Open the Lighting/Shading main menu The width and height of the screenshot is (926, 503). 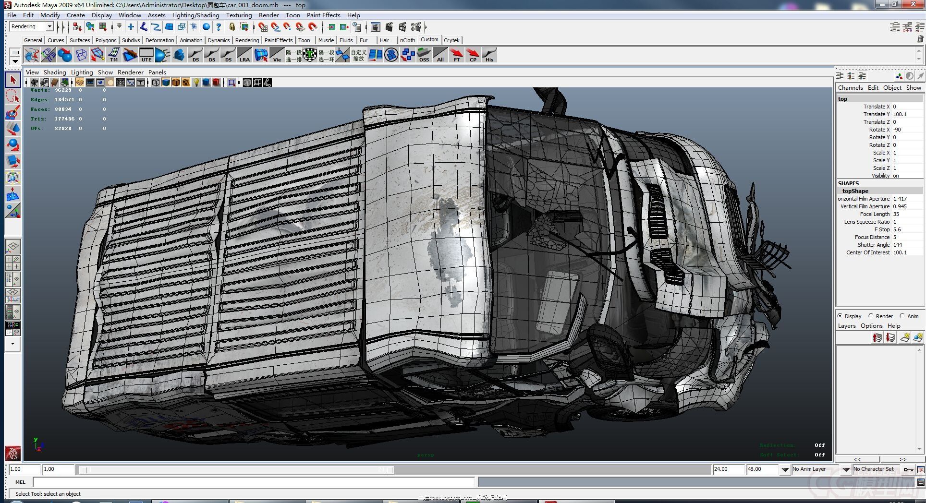click(195, 15)
